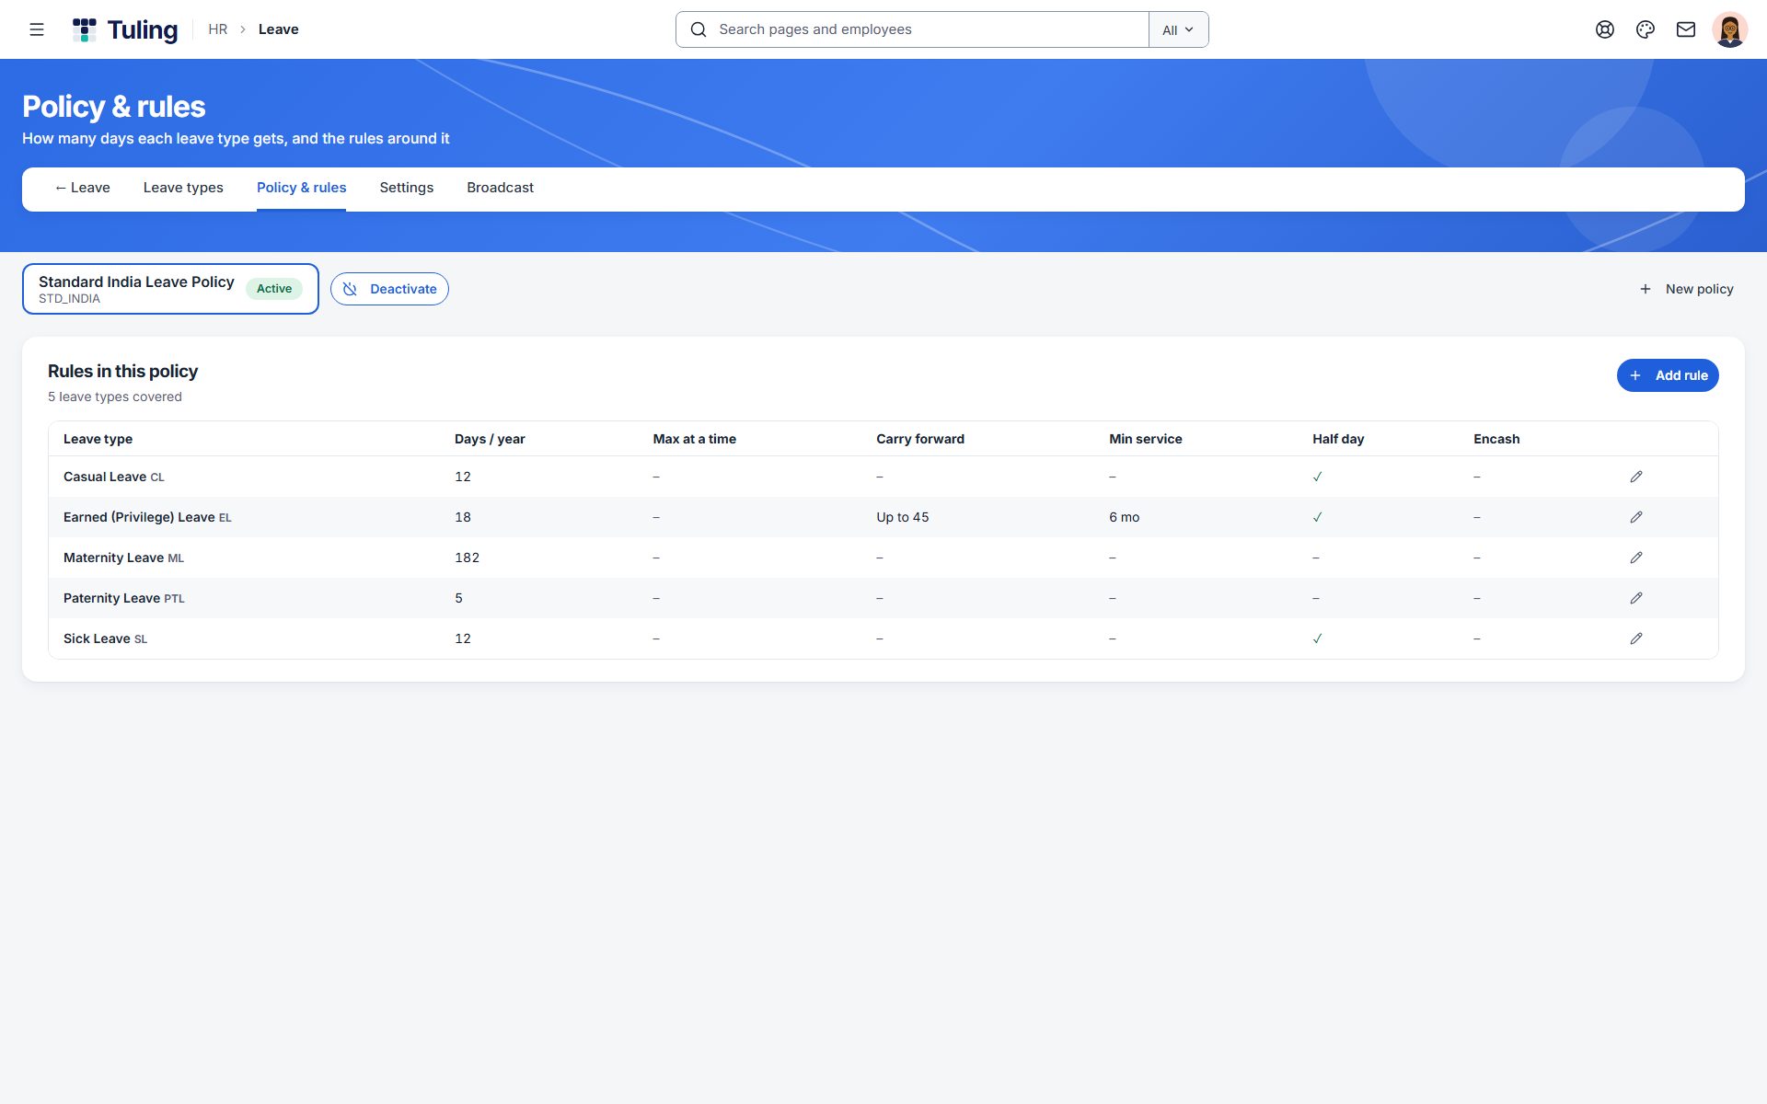Edit the Casual Leave rule pencil
This screenshot has width=1767, height=1104.
tap(1636, 477)
